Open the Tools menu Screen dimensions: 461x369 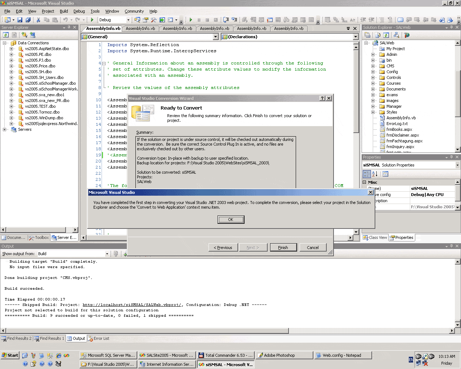[95, 11]
